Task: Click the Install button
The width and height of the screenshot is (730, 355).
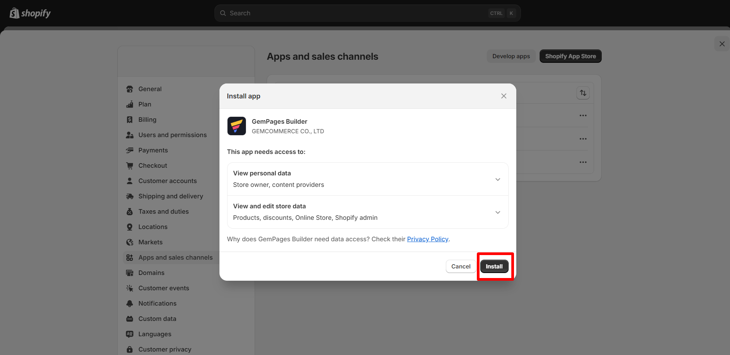Action: coord(494,266)
